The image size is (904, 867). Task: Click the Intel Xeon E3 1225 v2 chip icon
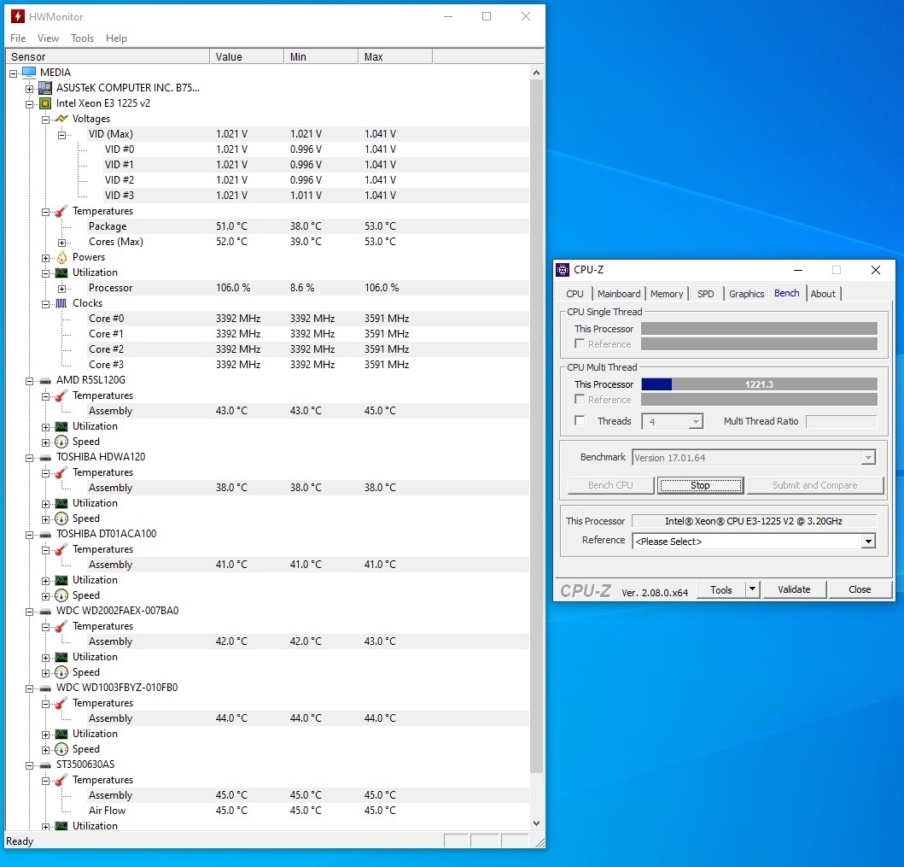tap(45, 103)
